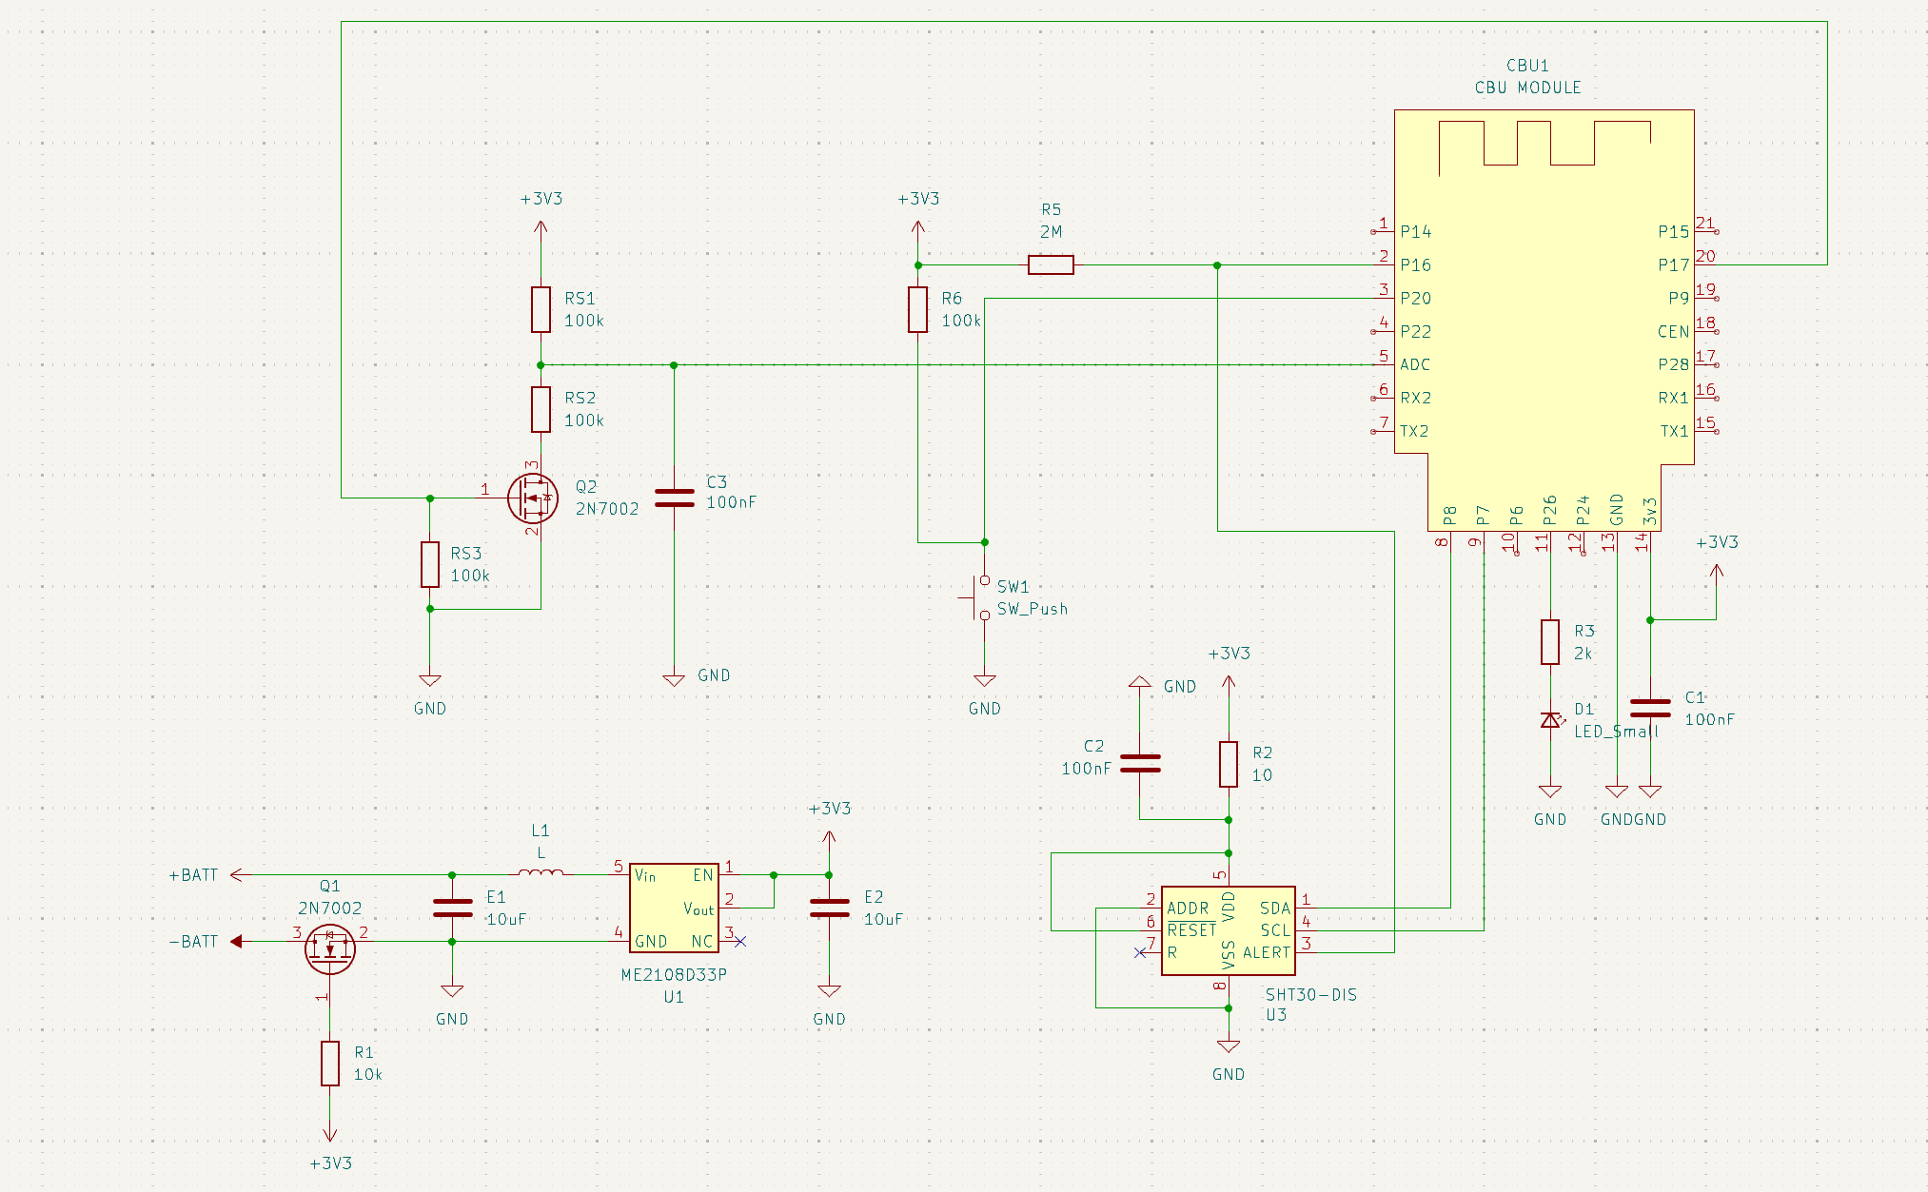Image resolution: width=1928 pixels, height=1192 pixels.
Task: Select the no-connect X on U1 NC pin
Action: point(740,941)
